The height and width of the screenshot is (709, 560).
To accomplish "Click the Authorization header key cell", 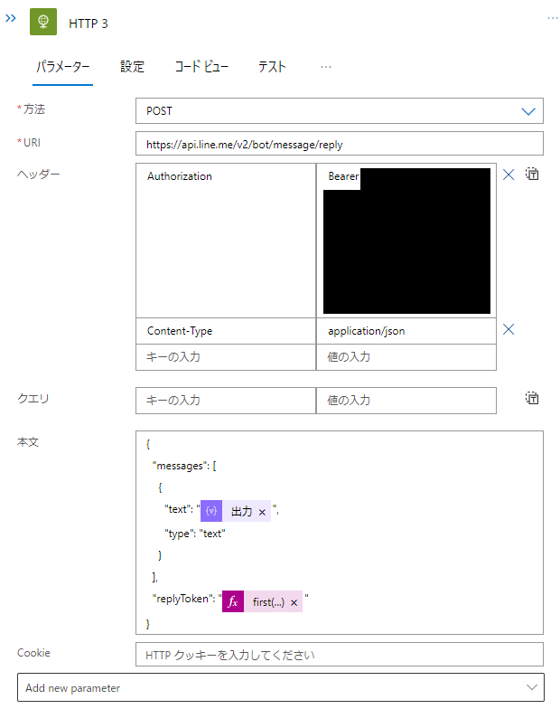I will coord(226,241).
